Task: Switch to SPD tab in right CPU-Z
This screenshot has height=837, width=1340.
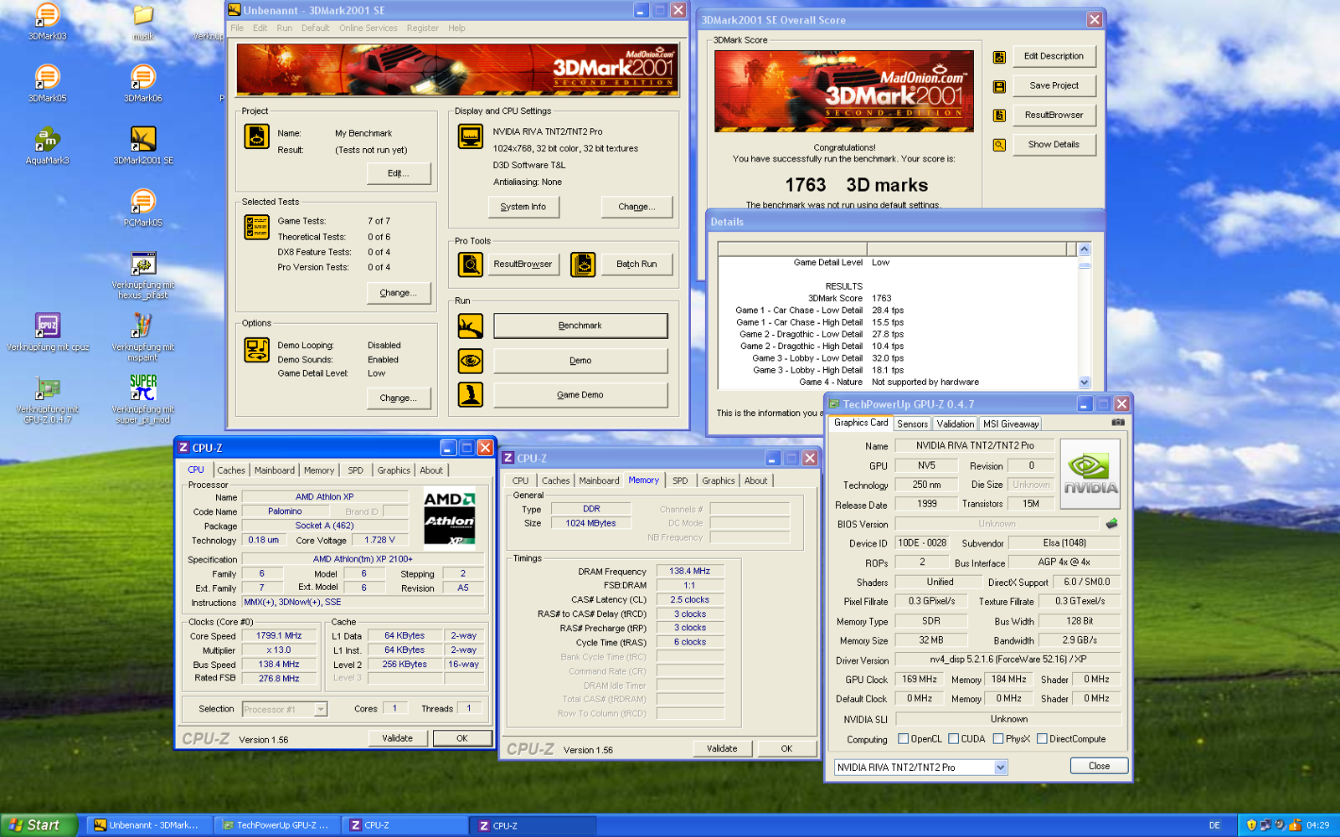Action: (680, 480)
